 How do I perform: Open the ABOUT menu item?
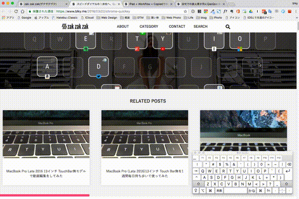click(x=123, y=26)
